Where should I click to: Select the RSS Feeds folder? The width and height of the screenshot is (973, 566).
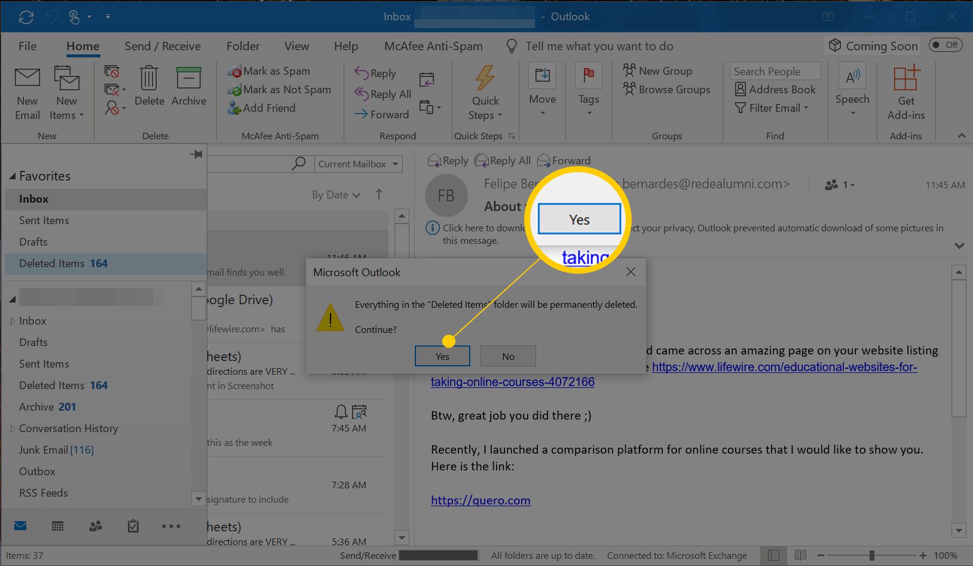coord(43,493)
